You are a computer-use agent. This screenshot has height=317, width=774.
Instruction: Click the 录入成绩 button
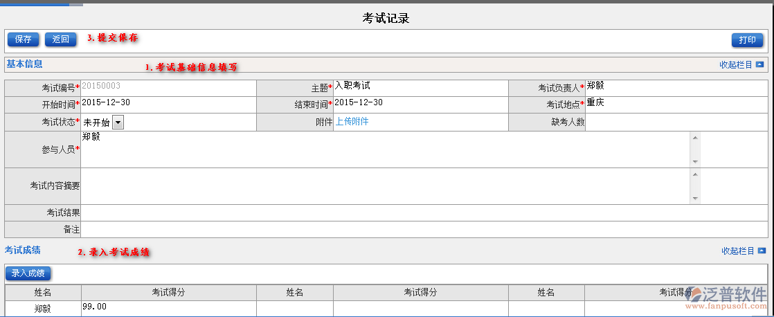pos(28,273)
